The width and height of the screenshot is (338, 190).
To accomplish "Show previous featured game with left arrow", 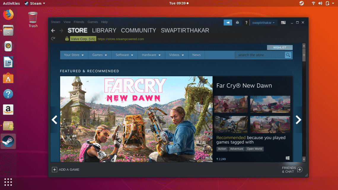I will click(55, 120).
